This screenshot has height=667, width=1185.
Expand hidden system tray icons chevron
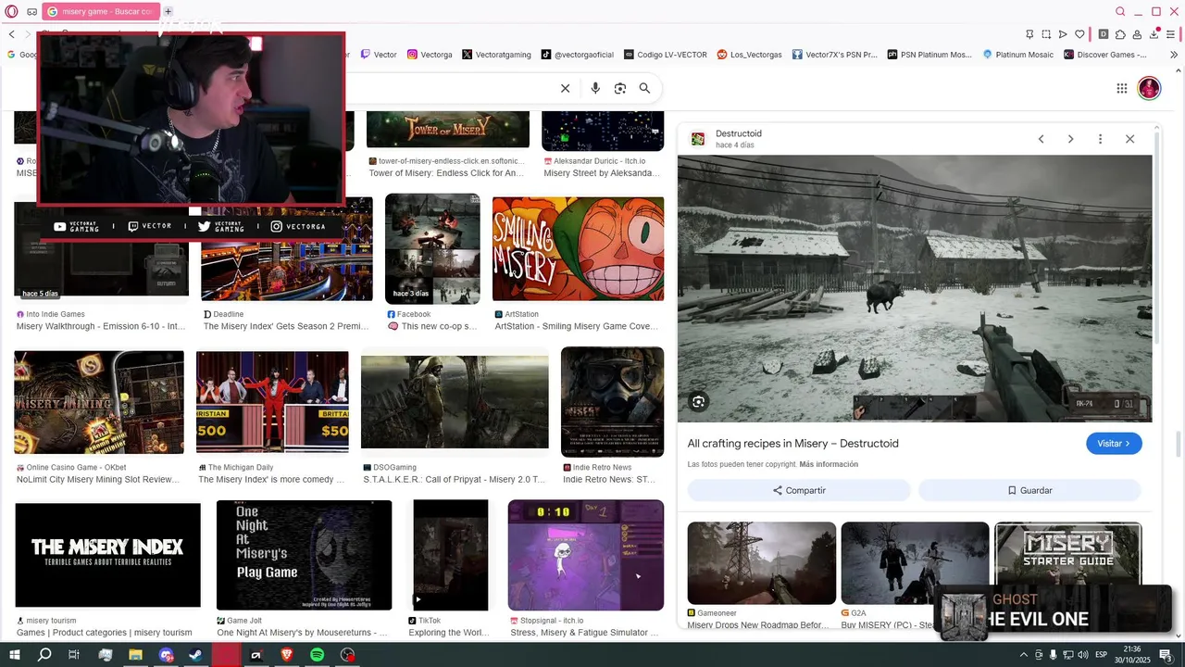tap(1023, 655)
